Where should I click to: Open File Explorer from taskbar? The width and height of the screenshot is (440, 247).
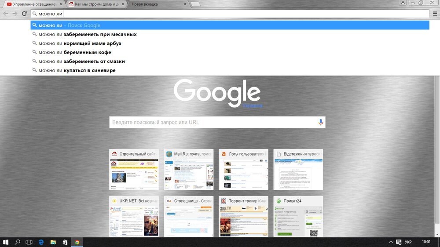53,242
